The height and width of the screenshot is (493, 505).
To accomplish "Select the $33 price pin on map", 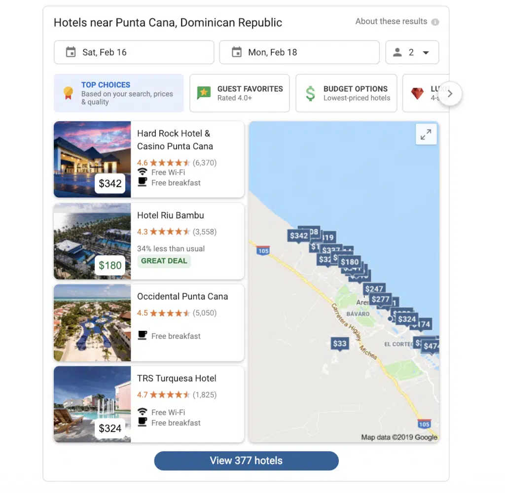I will (x=340, y=344).
